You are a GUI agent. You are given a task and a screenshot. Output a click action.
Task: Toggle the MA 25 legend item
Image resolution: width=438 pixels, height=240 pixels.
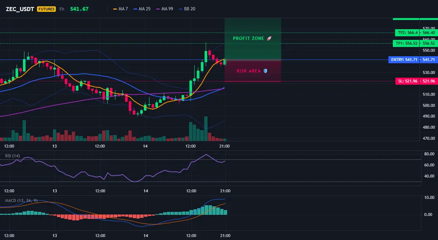(142, 9)
